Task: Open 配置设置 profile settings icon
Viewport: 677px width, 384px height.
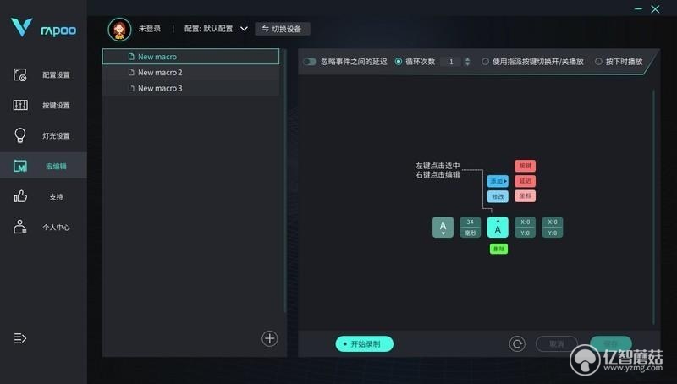Action: [x=19, y=74]
